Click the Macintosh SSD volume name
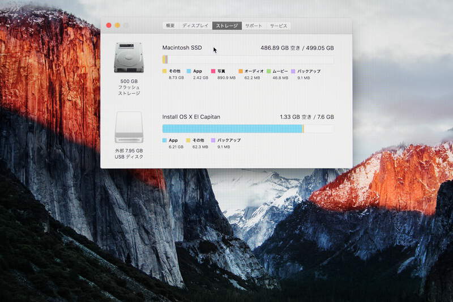This screenshot has height=302, width=453. tap(182, 48)
